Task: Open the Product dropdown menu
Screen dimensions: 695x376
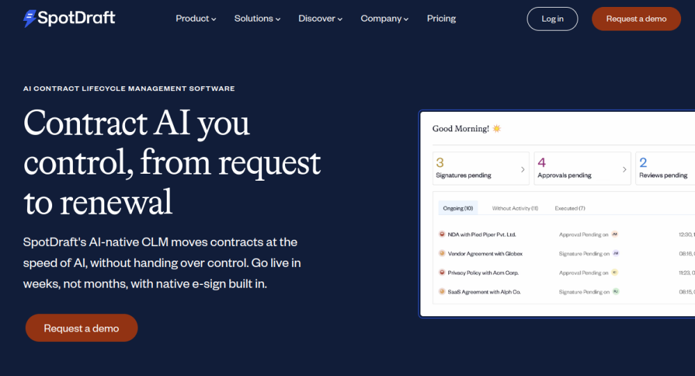Action: (x=196, y=19)
